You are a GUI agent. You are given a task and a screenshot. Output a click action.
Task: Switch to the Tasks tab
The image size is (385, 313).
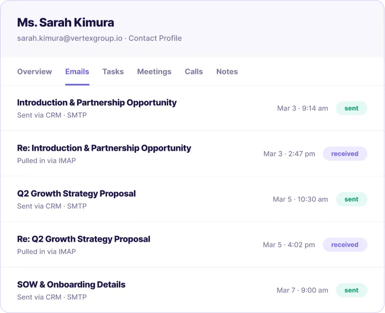pos(113,72)
